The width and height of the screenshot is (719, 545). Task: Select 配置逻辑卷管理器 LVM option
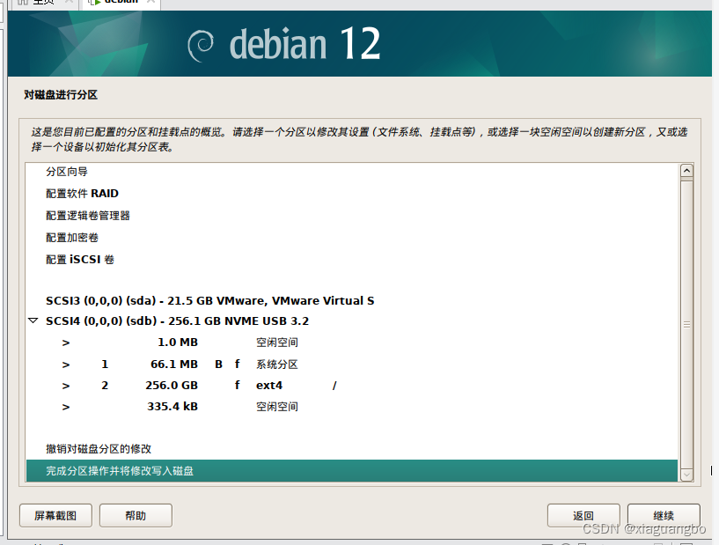[89, 216]
